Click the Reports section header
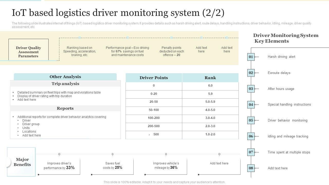Image resolution: width=329 pixels, height=185 pixels. [65, 108]
